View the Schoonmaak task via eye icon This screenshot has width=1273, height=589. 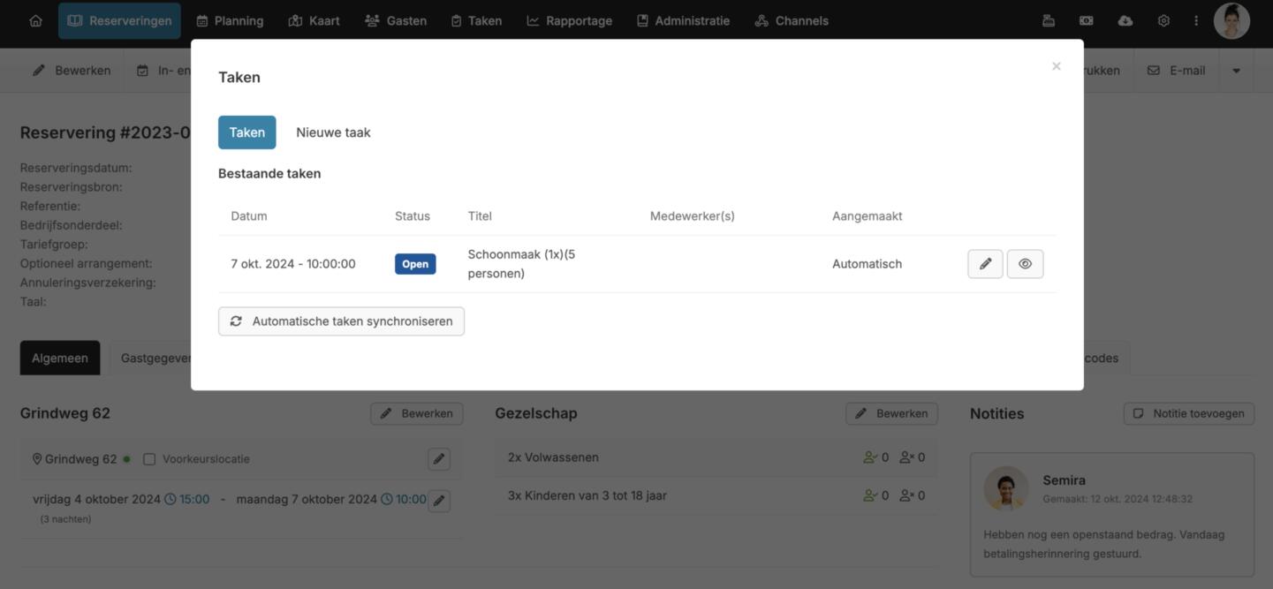click(x=1025, y=264)
